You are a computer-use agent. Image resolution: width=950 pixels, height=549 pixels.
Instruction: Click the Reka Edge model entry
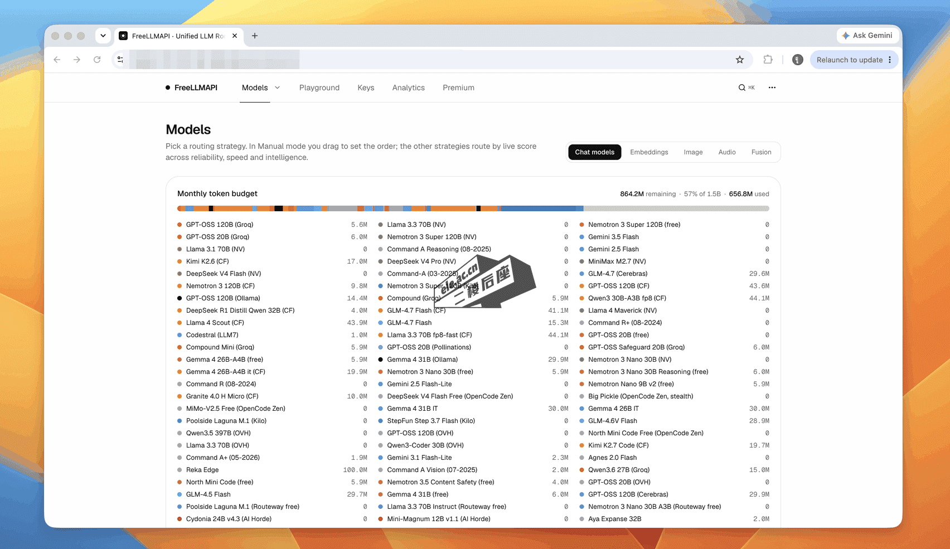click(x=272, y=470)
